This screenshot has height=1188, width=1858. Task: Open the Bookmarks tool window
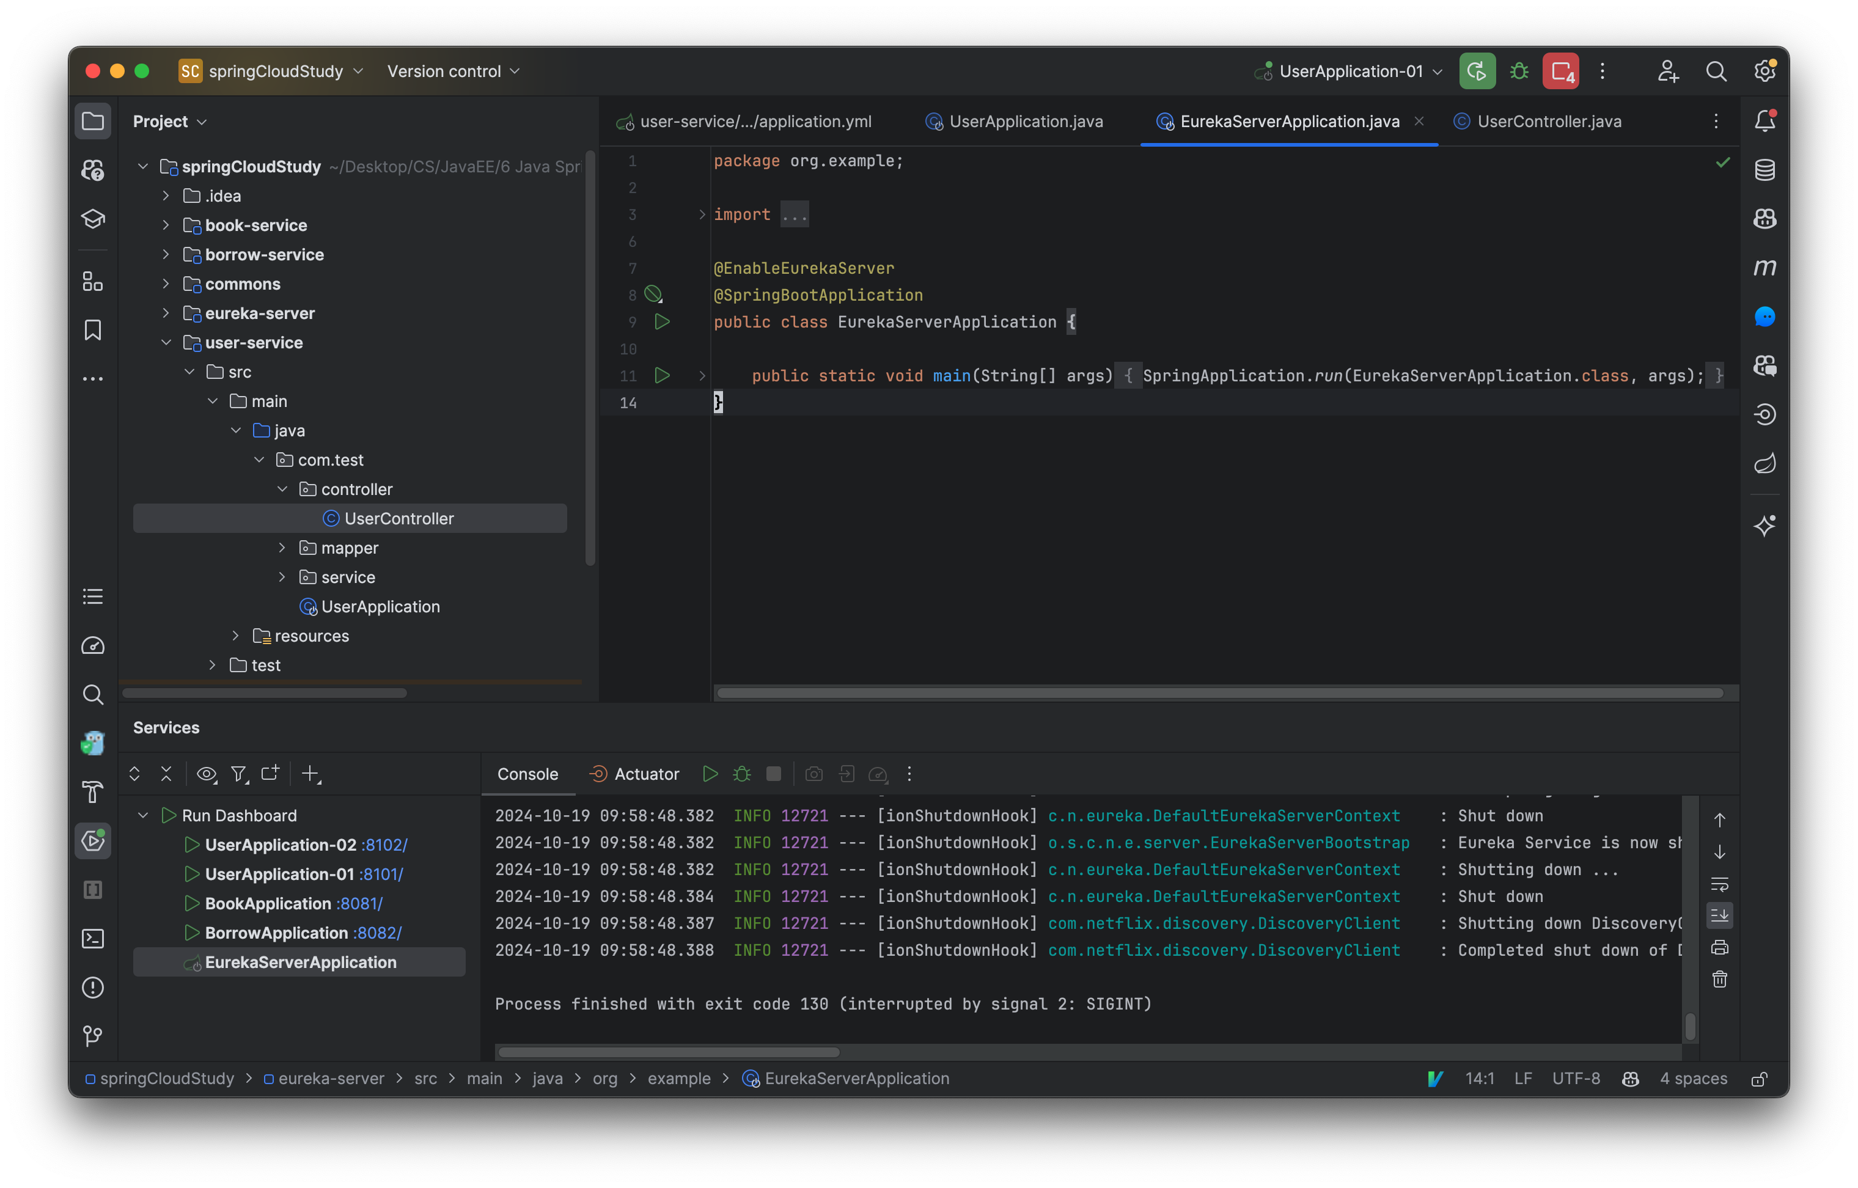92,330
